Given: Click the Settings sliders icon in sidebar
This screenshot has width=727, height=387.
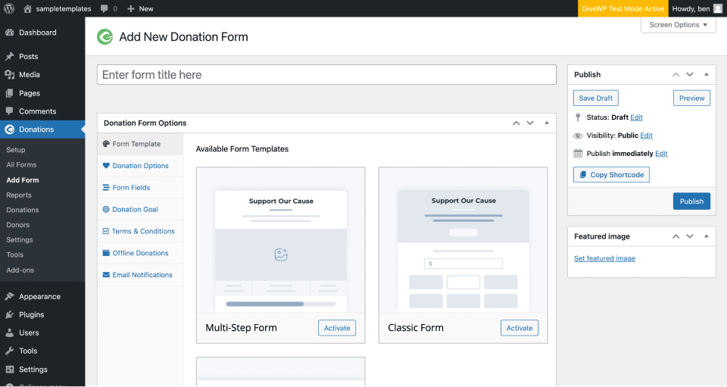Looking at the screenshot, I should [9, 370].
